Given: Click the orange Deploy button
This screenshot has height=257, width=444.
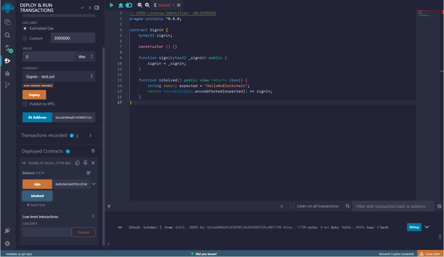Looking at the screenshot, I should pyautogui.click(x=34, y=95).
